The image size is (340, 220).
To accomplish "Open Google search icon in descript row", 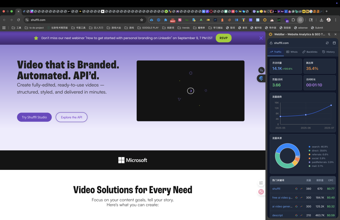I will pyautogui.click(x=297, y=215).
